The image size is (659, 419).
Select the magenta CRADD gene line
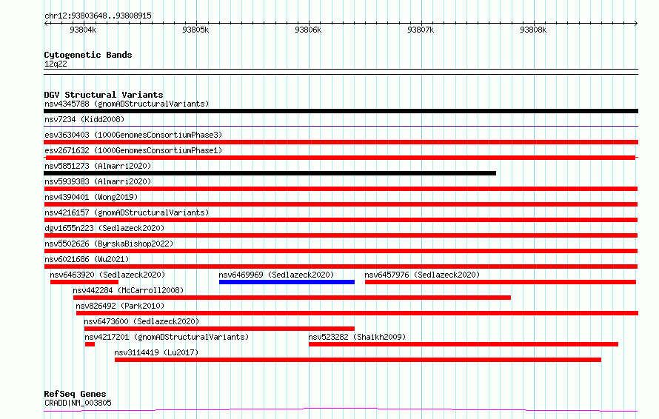tap(341, 410)
